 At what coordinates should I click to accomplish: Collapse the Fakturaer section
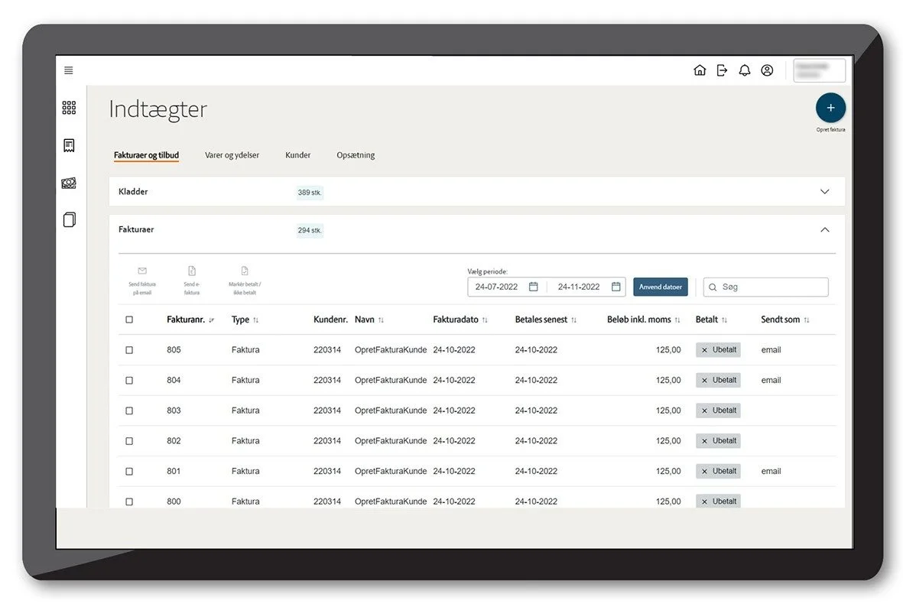824,229
